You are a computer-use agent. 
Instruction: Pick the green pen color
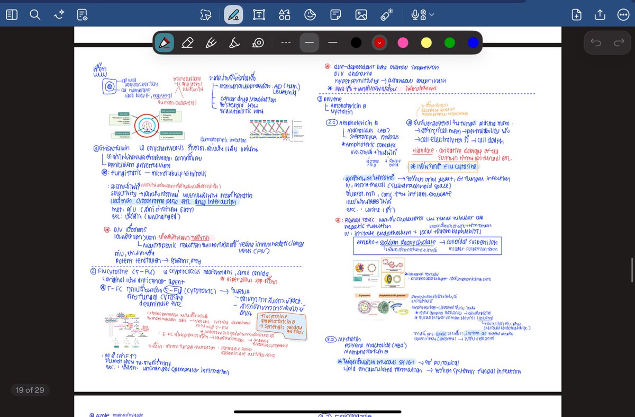(449, 42)
